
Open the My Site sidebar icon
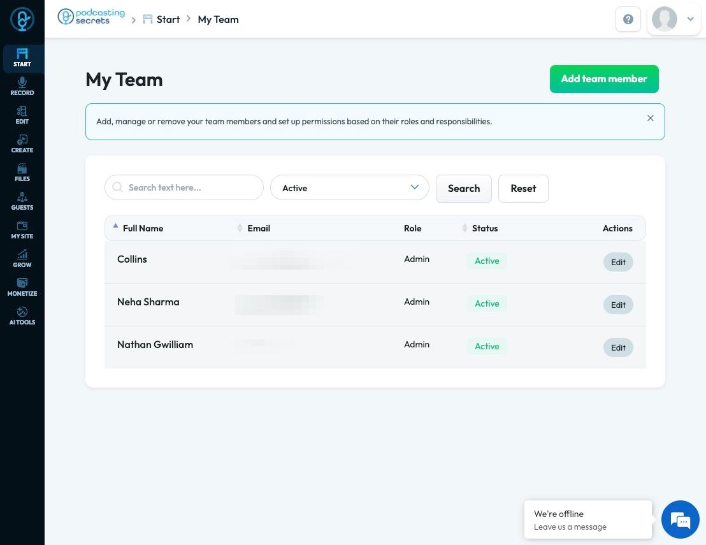(22, 226)
